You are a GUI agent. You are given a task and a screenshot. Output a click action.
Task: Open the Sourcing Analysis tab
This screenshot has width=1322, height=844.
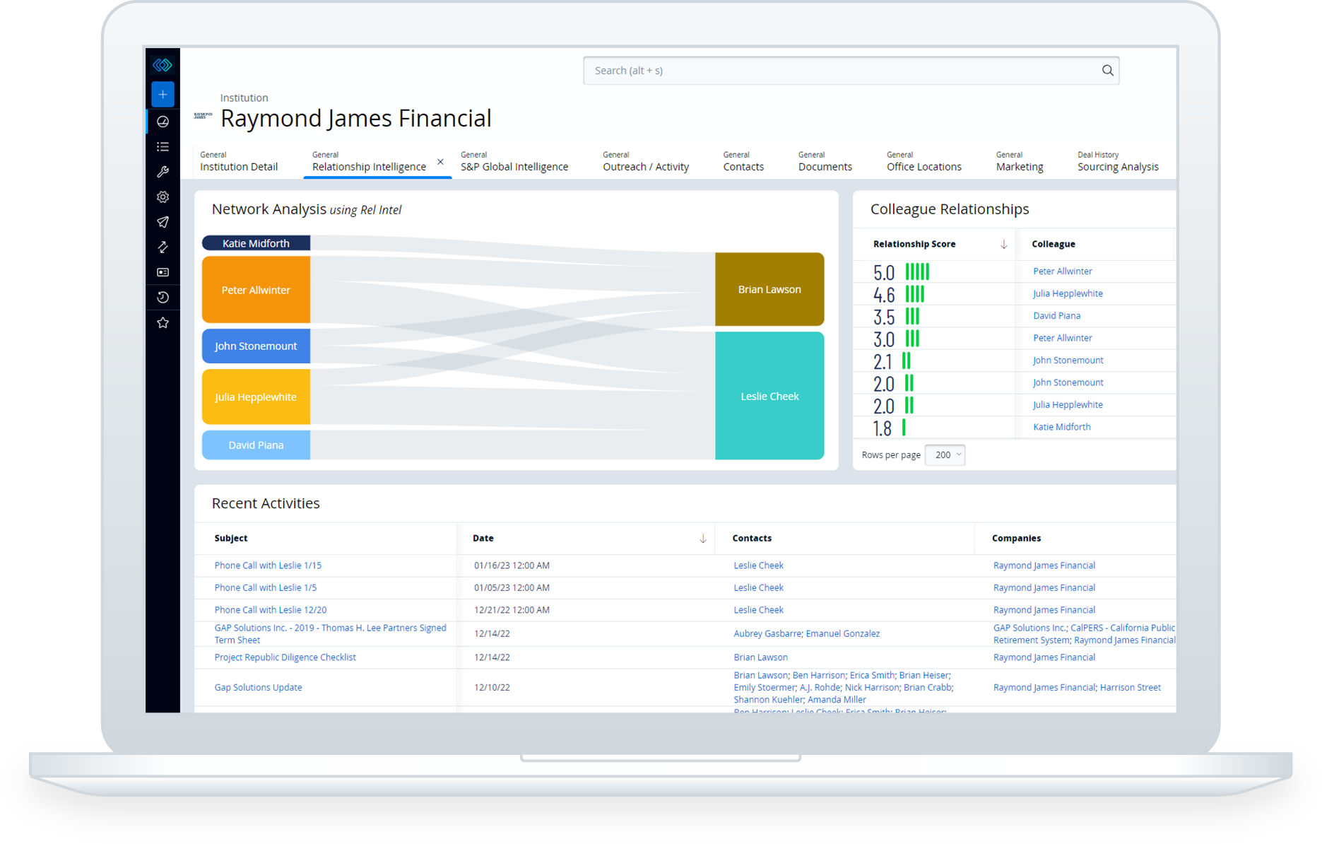click(x=1118, y=166)
